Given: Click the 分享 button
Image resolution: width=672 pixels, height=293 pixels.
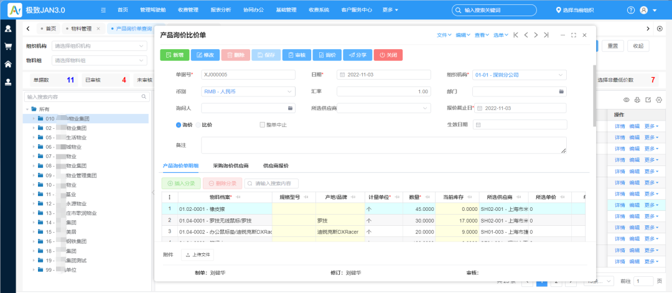Looking at the screenshot, I should [357, 55].
